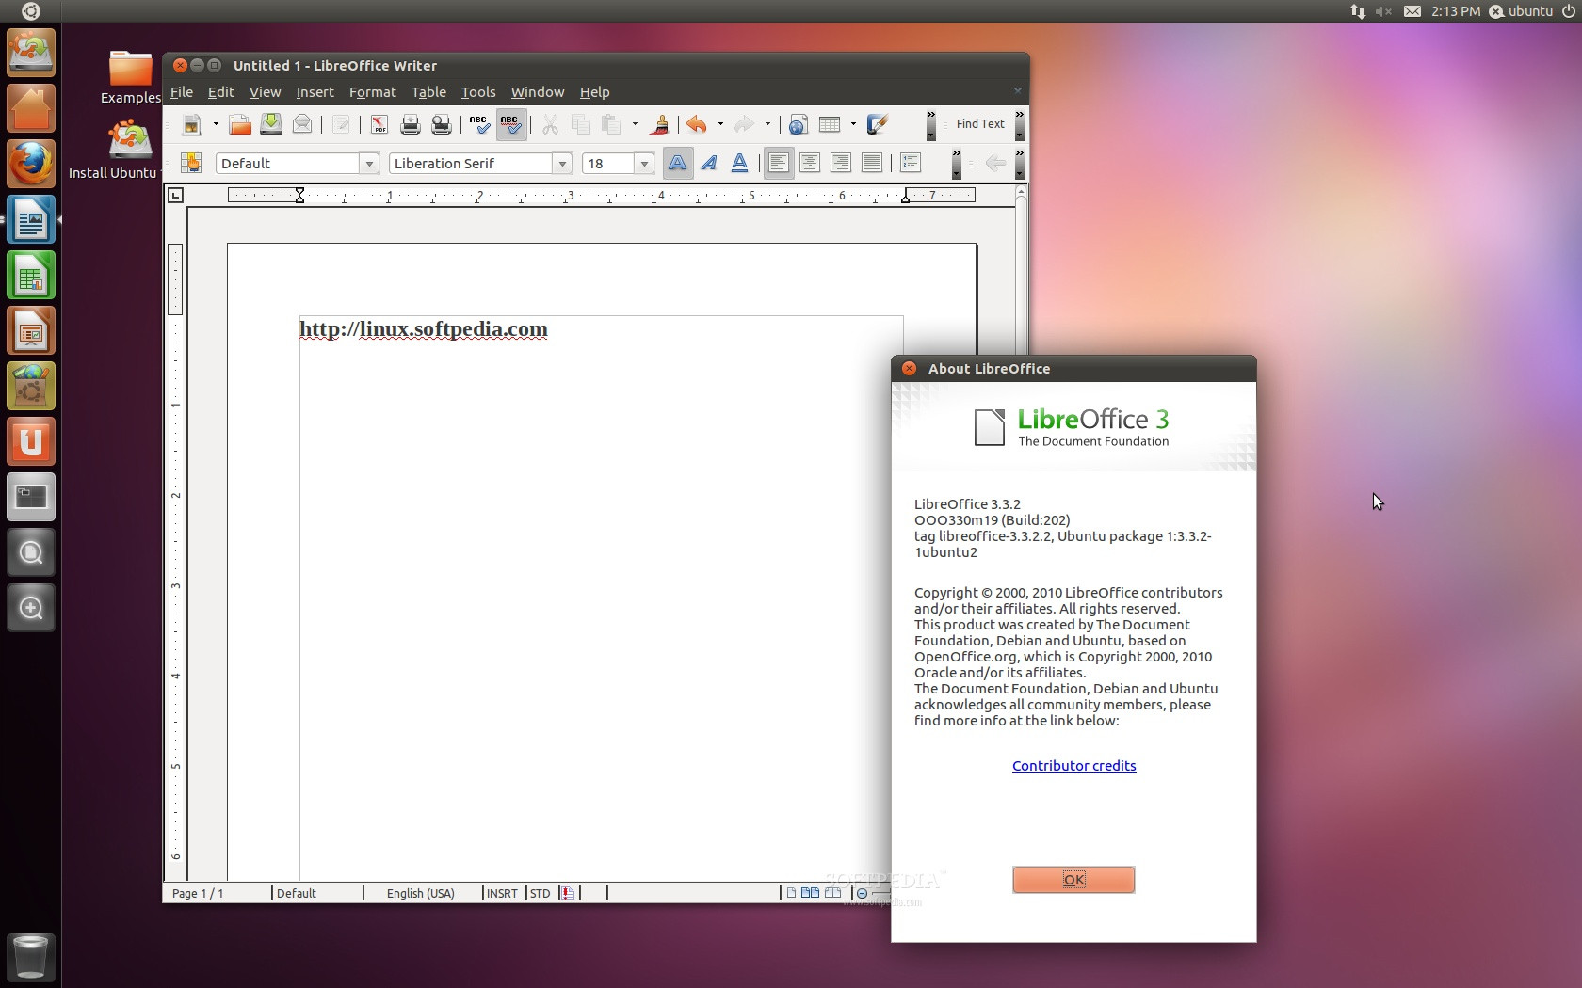Select the Format Paintbrush tool

coord(659,124)
